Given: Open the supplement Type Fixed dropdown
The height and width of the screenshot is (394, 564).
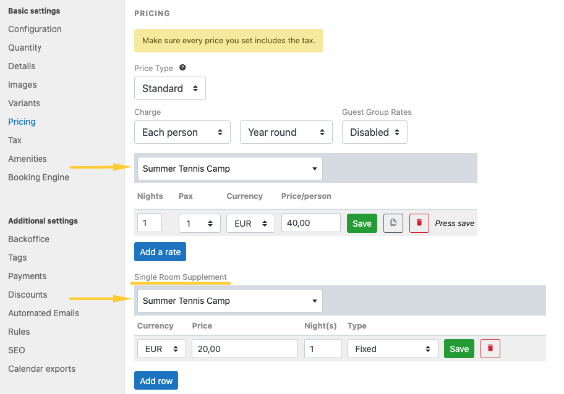Looking at the screenshot, I should [393, 349].
